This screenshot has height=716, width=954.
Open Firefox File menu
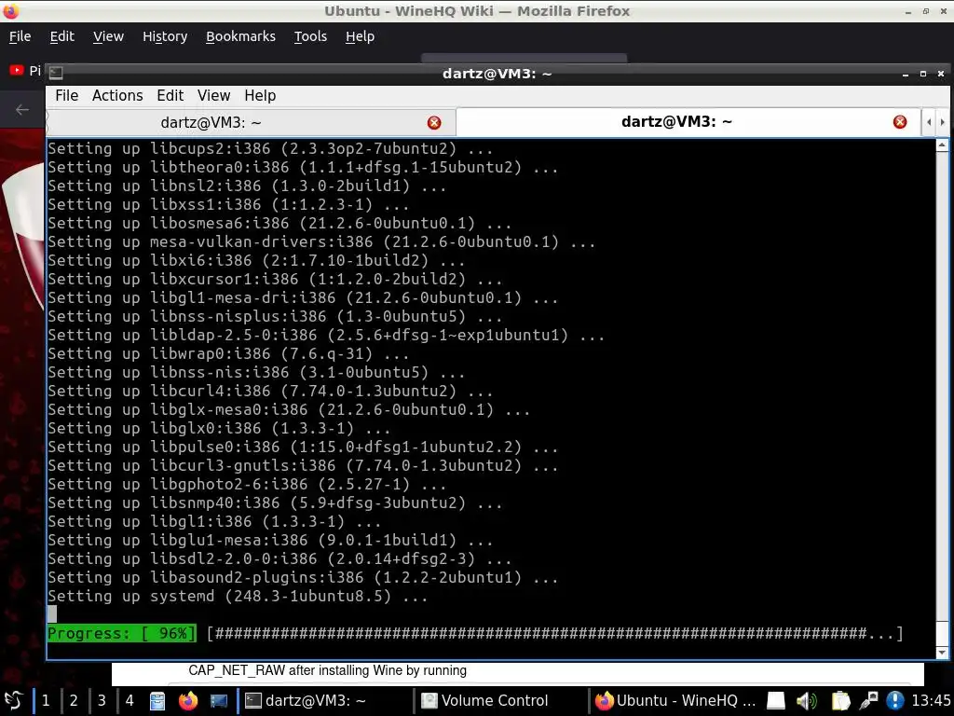tap(20, 36)
